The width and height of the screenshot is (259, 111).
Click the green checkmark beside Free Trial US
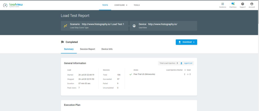(131, 74)
